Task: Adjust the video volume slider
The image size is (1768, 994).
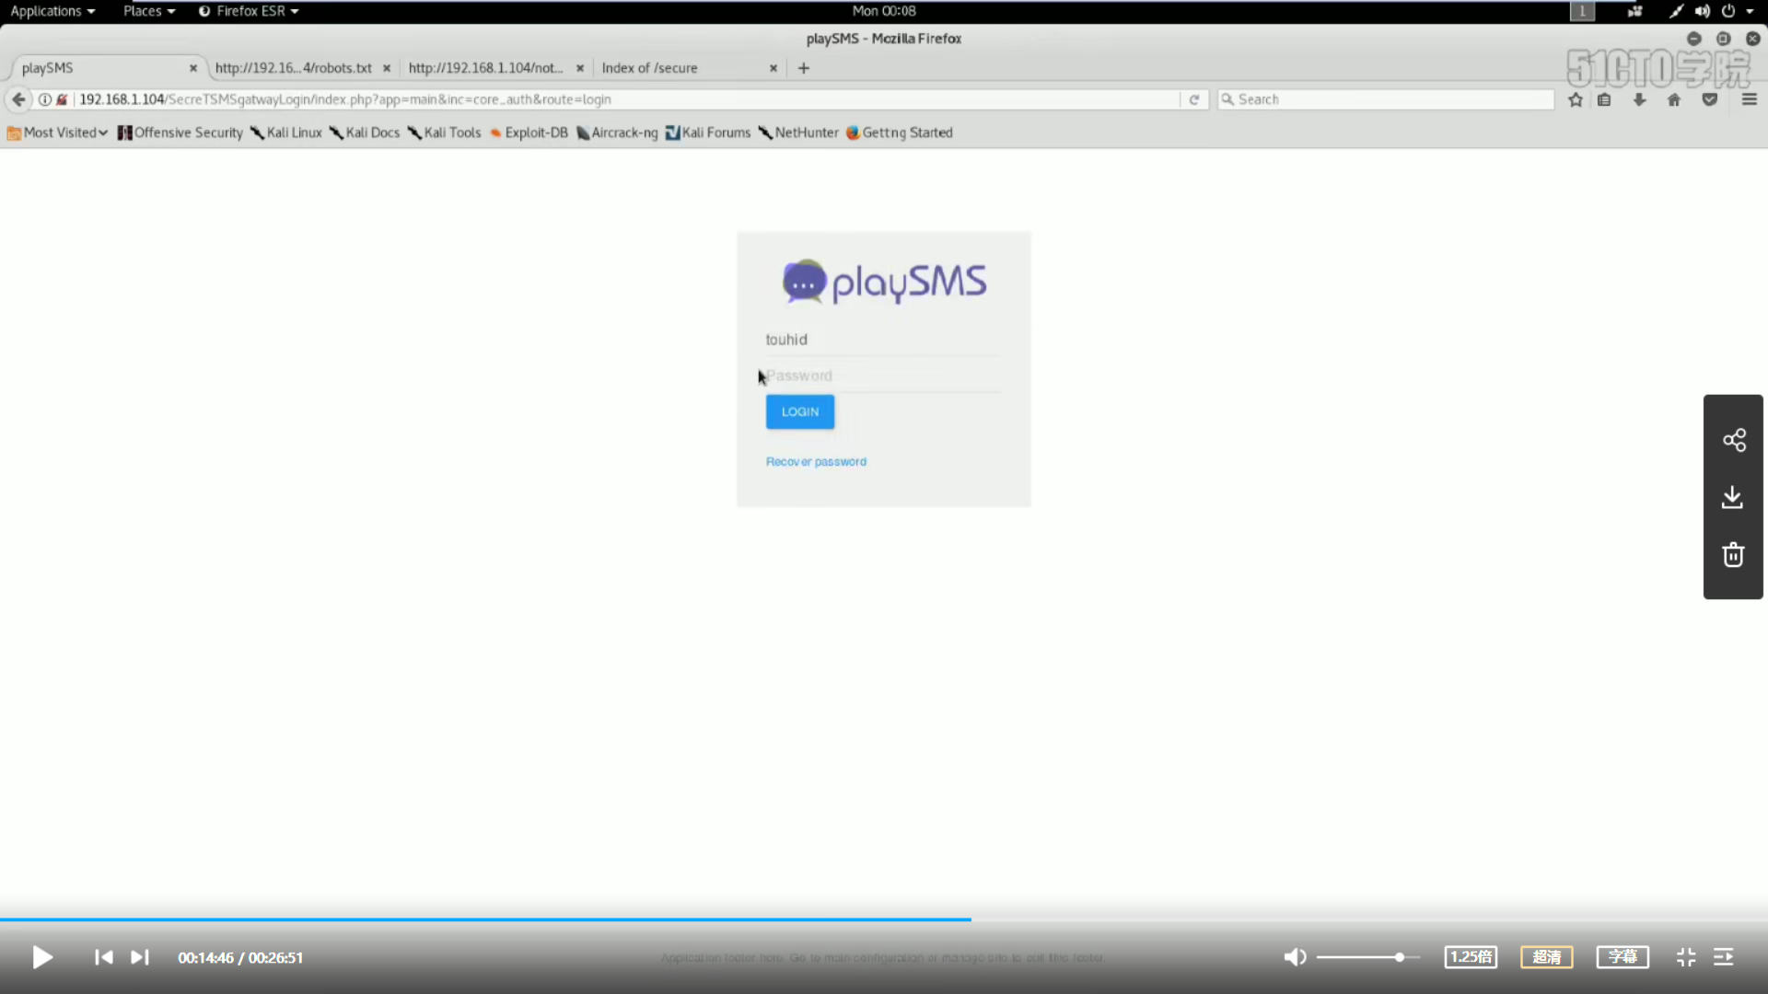Action: click(1367, 957)
